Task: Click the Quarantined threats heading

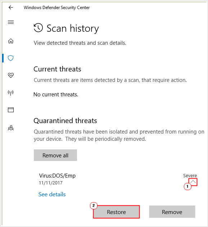Action: [65, 121]
